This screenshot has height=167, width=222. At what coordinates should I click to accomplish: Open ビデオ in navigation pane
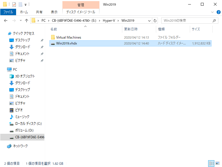click(19, 110)
